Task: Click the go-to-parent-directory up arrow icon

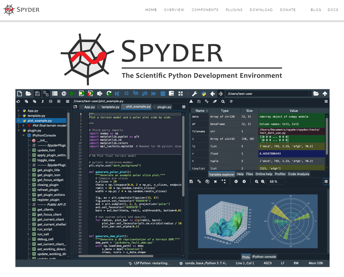Action: [325, 94]
